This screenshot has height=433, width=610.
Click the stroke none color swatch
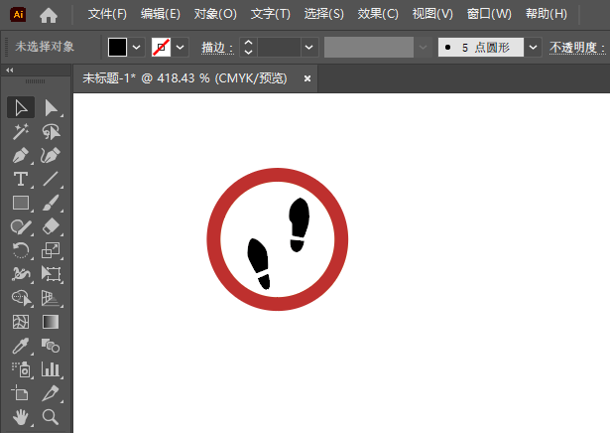coord(161,47)
